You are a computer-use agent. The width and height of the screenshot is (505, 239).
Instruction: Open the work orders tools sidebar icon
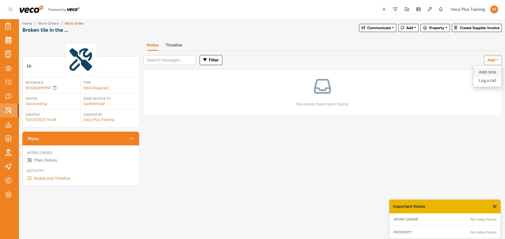pos(8,110)
